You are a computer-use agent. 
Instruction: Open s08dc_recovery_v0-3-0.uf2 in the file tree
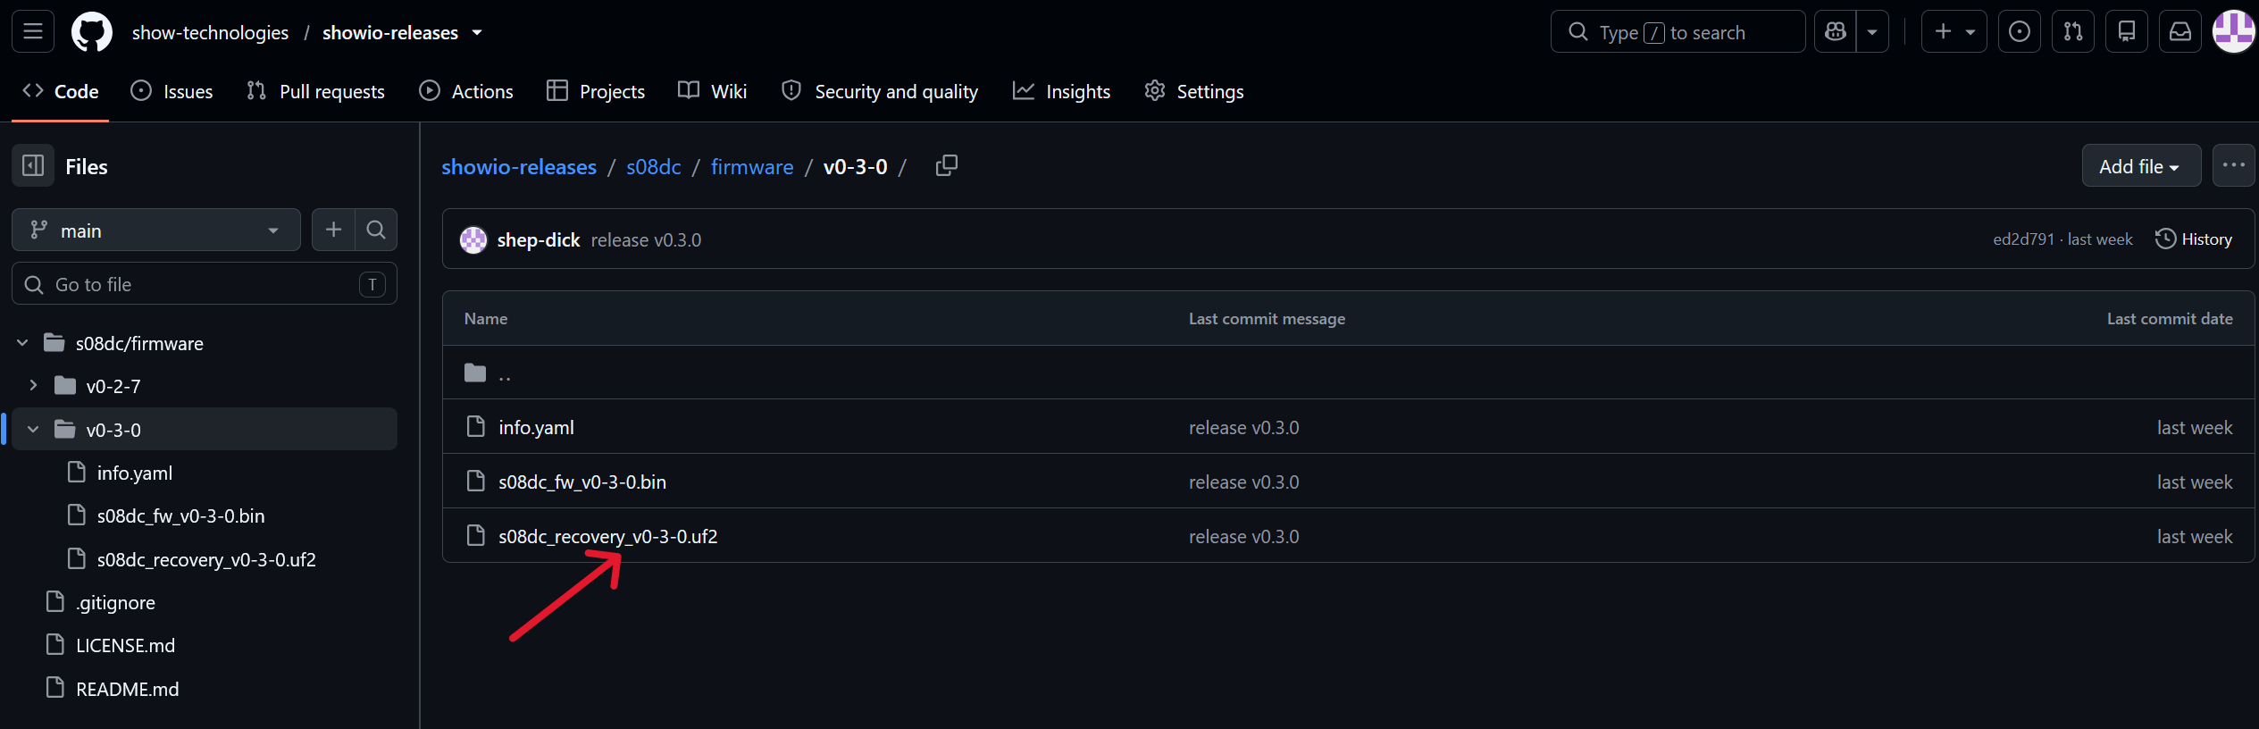206,559
